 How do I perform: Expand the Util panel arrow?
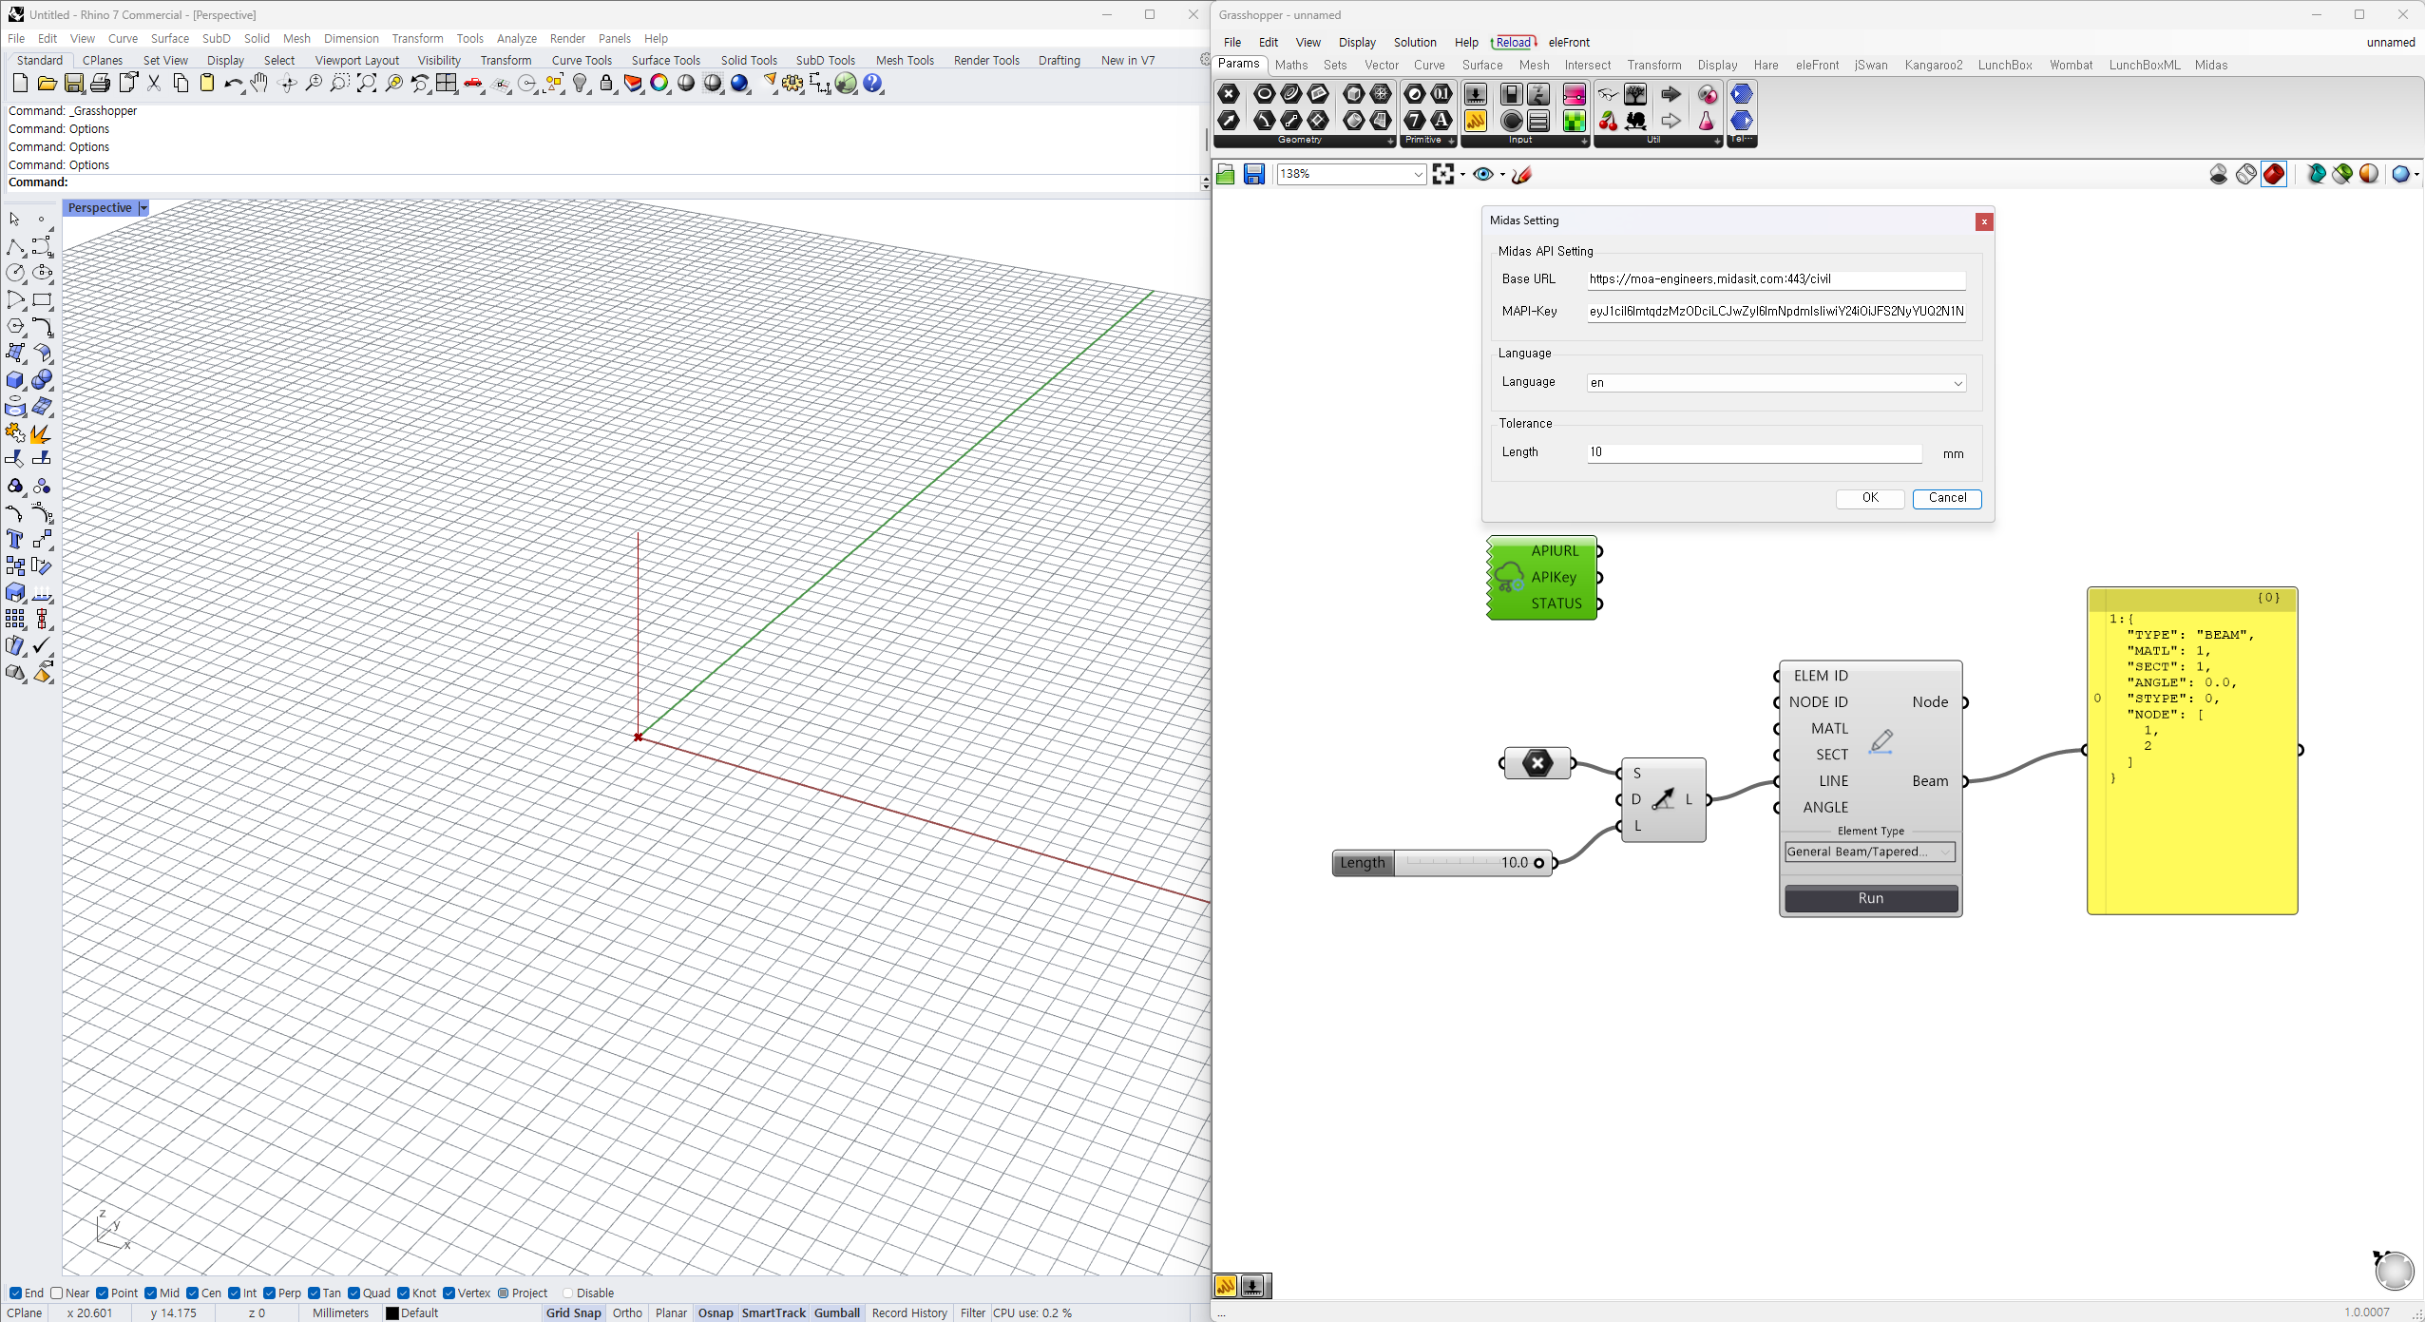click(1717, 141)
